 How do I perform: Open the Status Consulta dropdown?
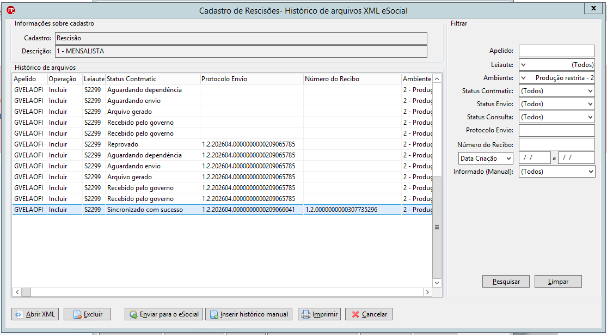(x=557, y=117)
